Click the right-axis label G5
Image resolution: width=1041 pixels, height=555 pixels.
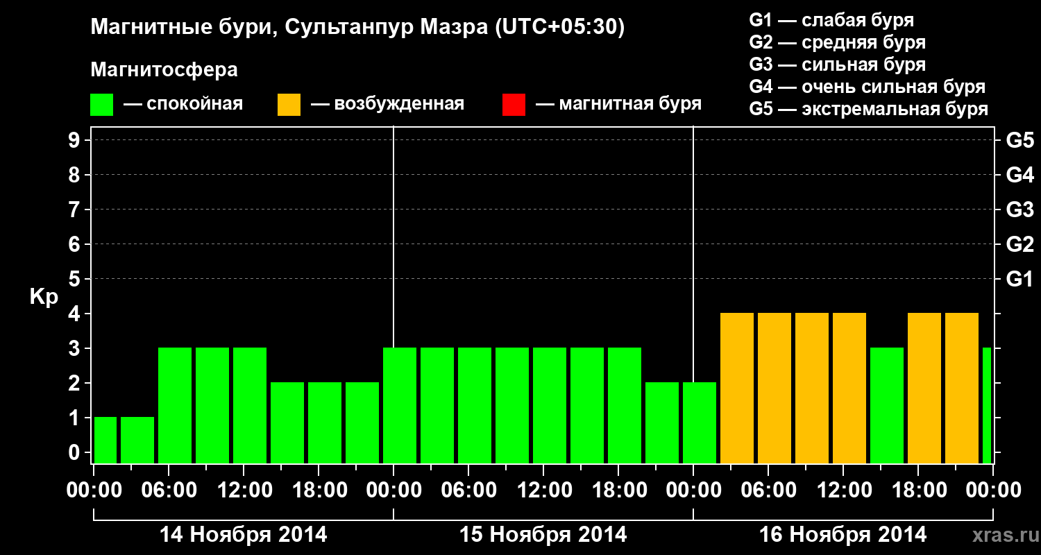click(x=1020, y=140)
